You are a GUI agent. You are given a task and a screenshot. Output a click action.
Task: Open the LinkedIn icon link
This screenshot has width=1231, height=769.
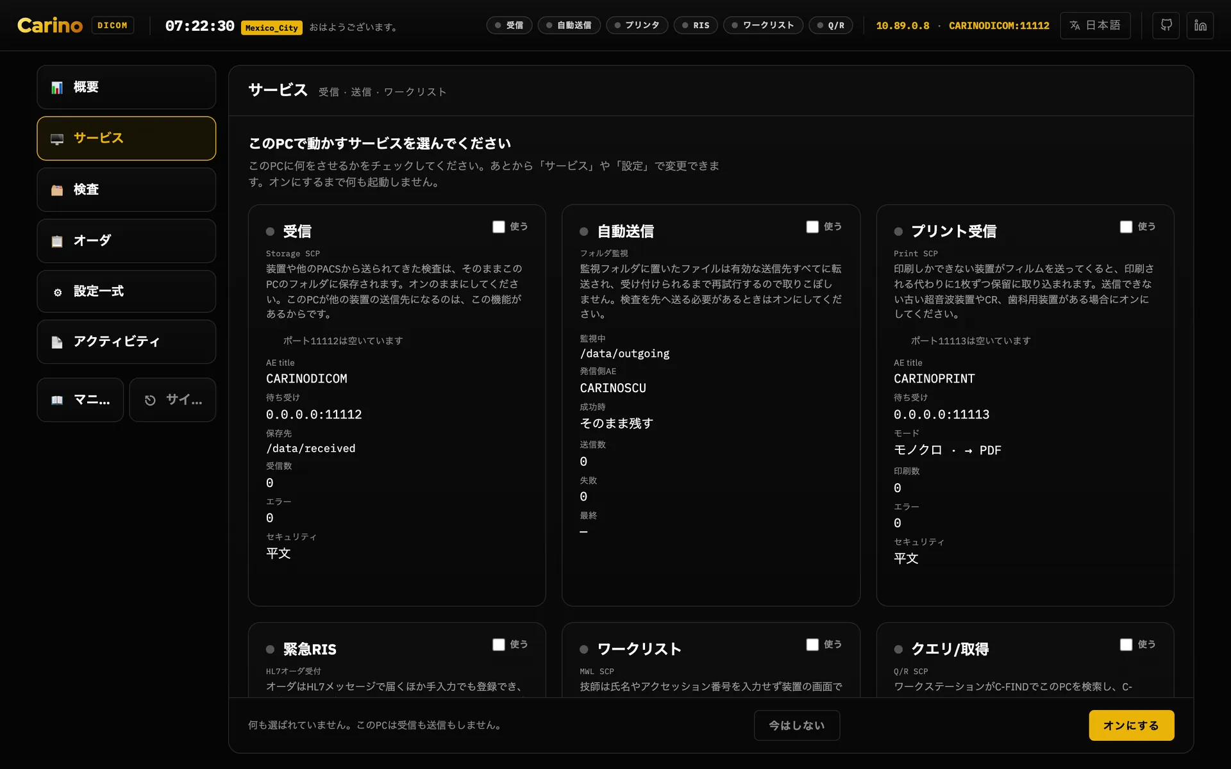[x=1200, y=26]
